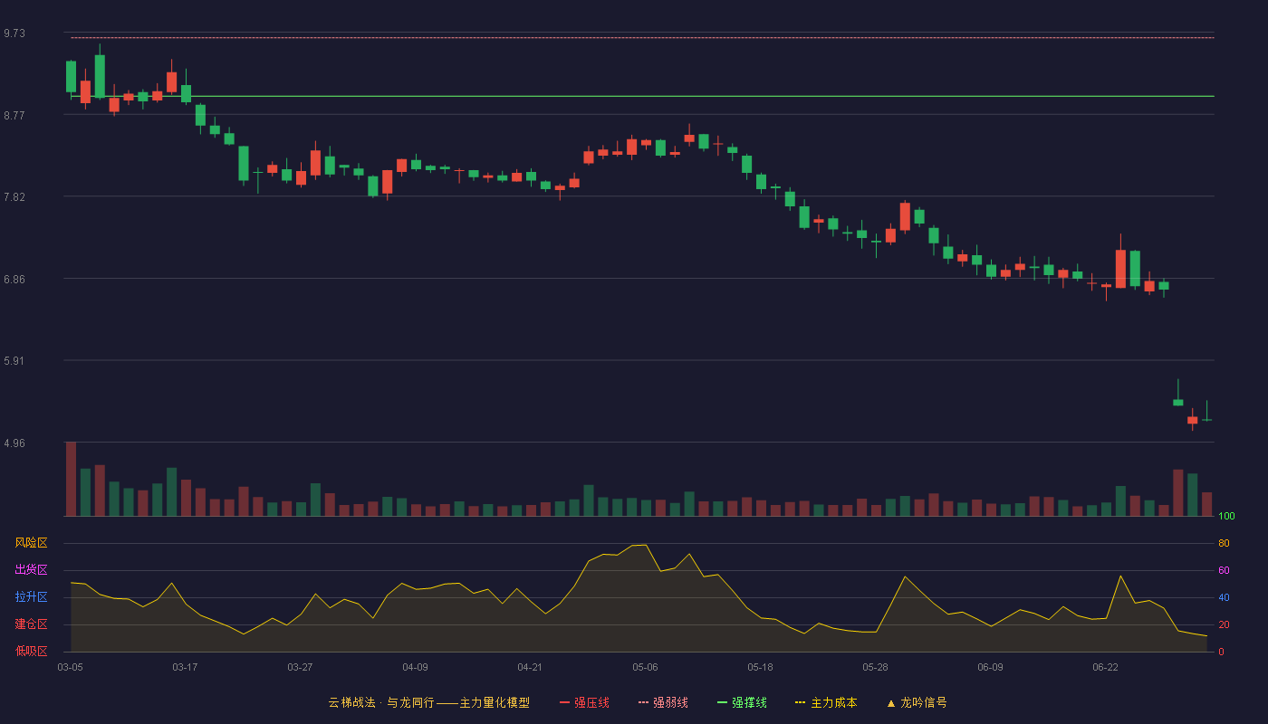1268x724 pixels.
Task: Click the orange 80 indicator axis value
Action: tap(1224, 543)
